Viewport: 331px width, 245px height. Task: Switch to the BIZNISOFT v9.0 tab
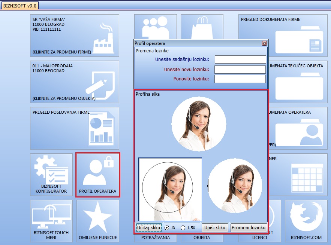pos(19,6)
